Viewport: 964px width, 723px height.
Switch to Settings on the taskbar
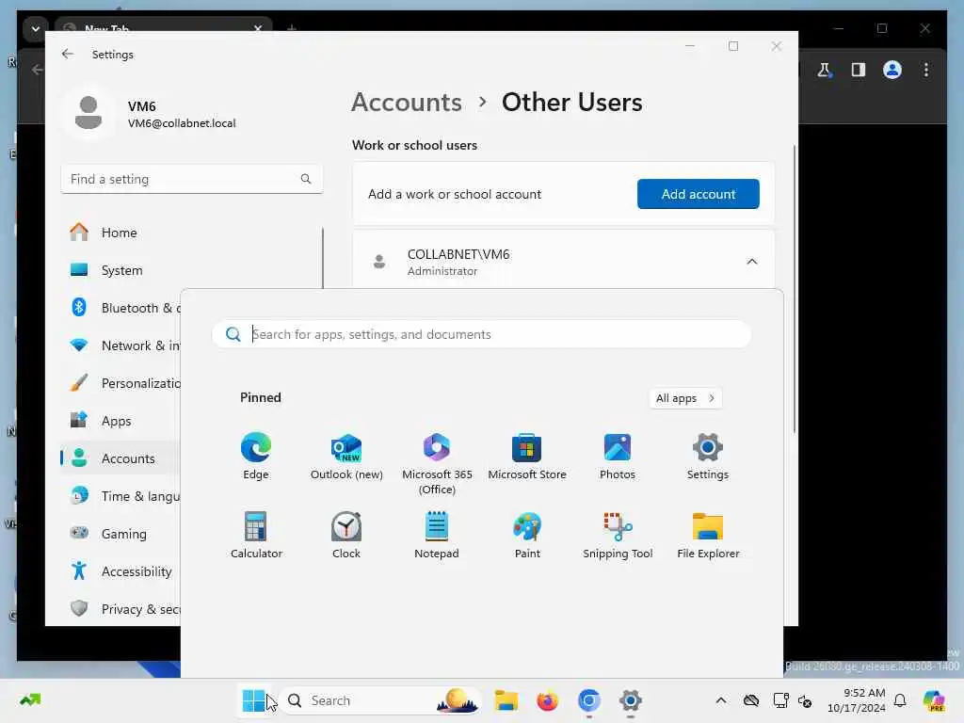point(630,700)
